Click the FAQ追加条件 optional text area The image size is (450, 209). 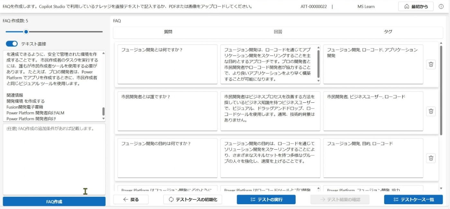pyautogui.click(x=54, y=159)
